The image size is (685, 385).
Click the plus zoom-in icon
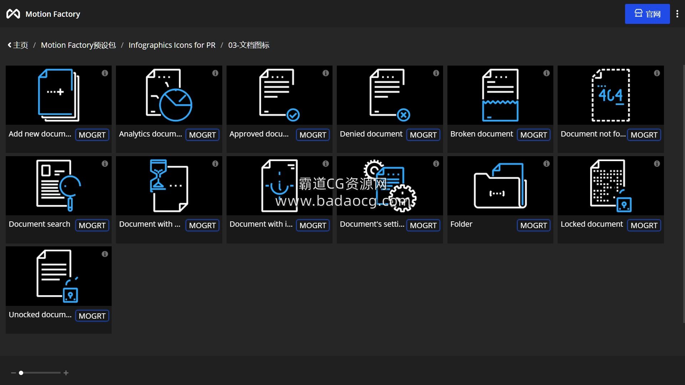click(66, 373)
